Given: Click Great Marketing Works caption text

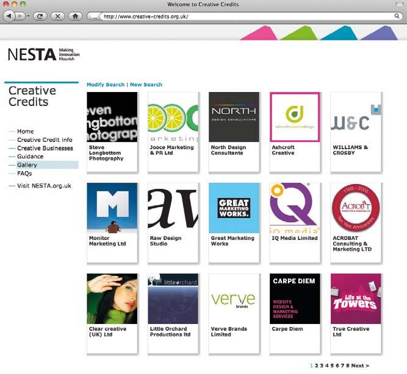Looking at the screenshot, I should 232,241.
